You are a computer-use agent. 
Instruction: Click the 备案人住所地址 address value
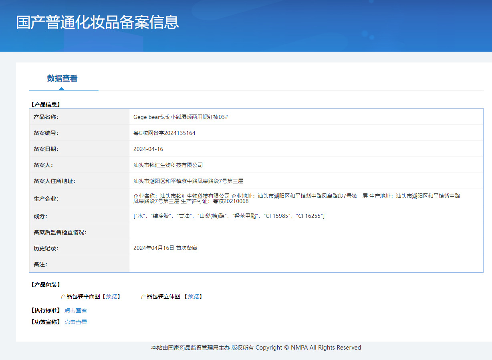coord(188,181)
